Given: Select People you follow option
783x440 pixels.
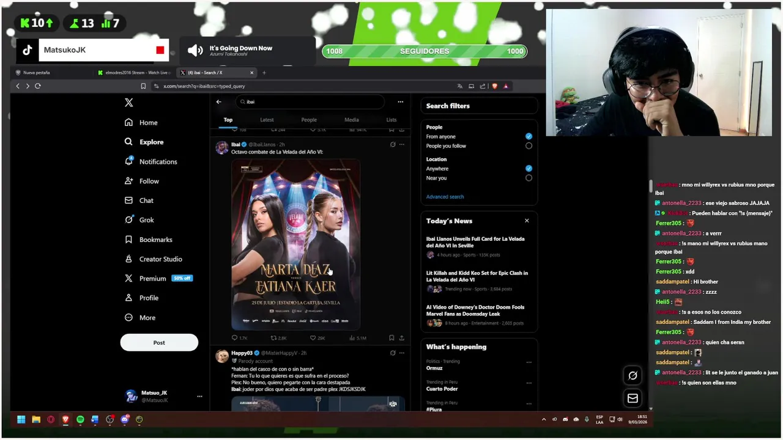Looking at the screenshot, I should (529, 146).
